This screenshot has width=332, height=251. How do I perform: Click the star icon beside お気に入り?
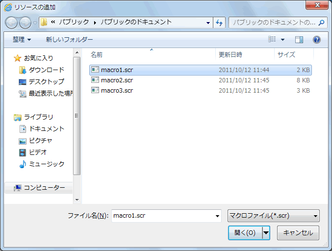point(17,58)
